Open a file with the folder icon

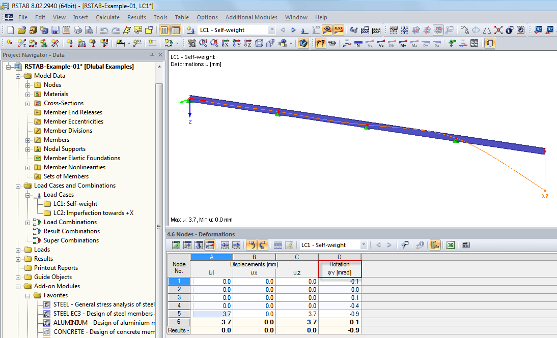(22, 30)
